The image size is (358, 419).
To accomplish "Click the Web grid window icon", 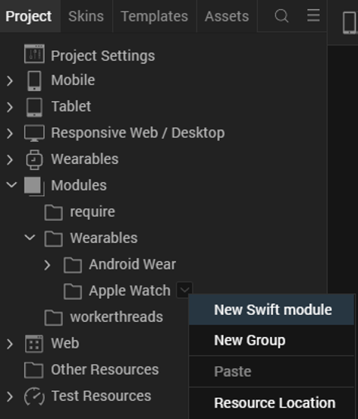I will [x=34, y=344].
